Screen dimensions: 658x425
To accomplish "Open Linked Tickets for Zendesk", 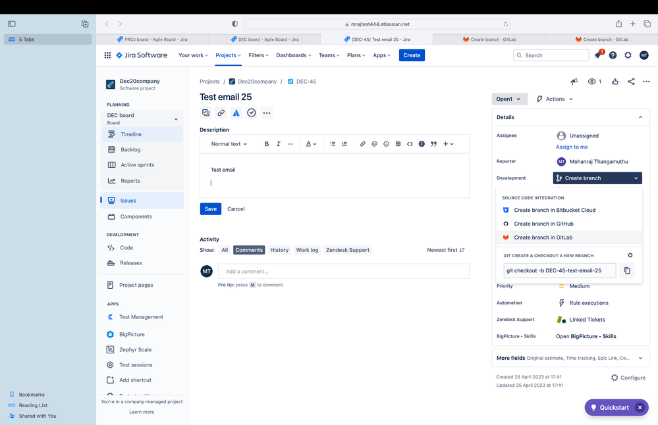I will (587, 319).
